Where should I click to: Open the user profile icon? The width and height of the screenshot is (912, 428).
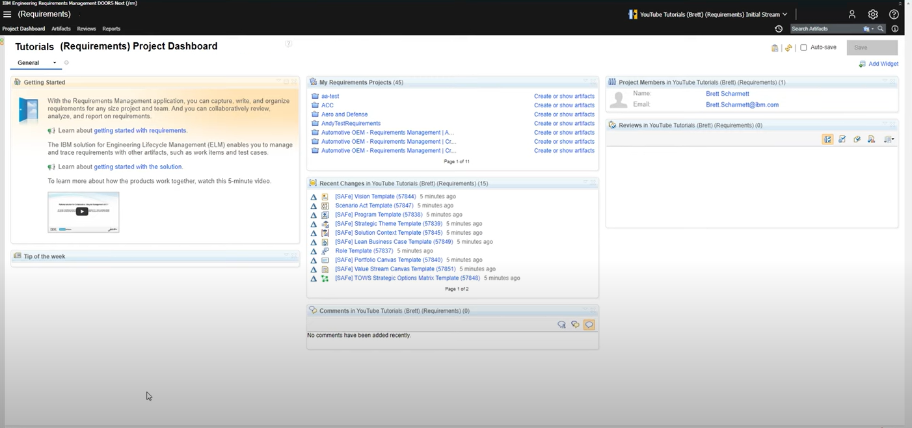coord(852,14)
